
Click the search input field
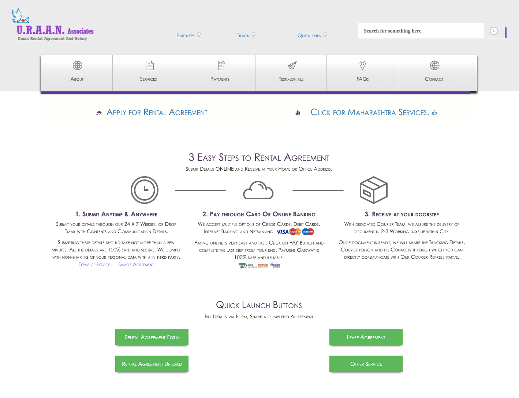click(421, 31)
